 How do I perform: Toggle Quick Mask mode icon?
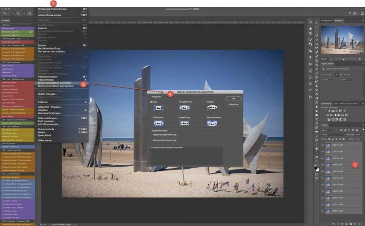point(317,174)
